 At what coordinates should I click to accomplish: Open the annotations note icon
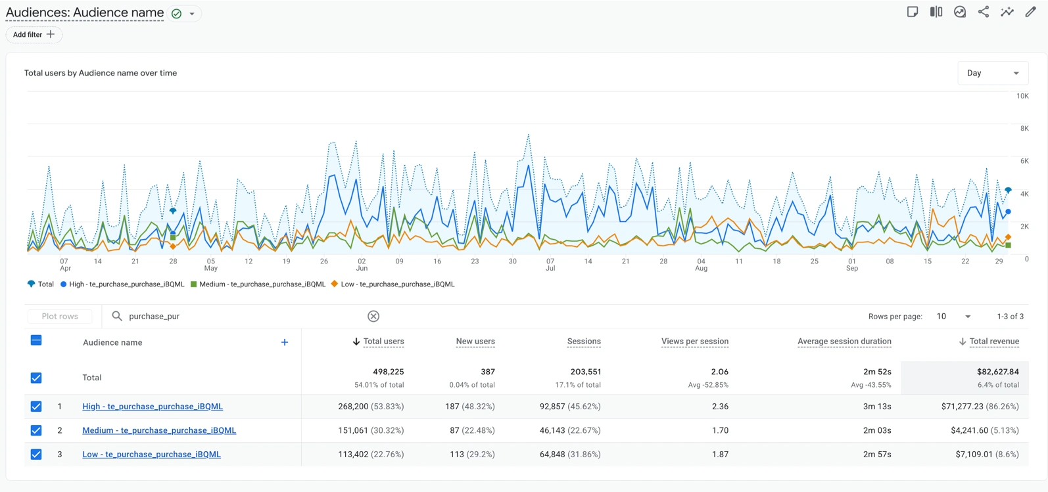pos(912,12)
